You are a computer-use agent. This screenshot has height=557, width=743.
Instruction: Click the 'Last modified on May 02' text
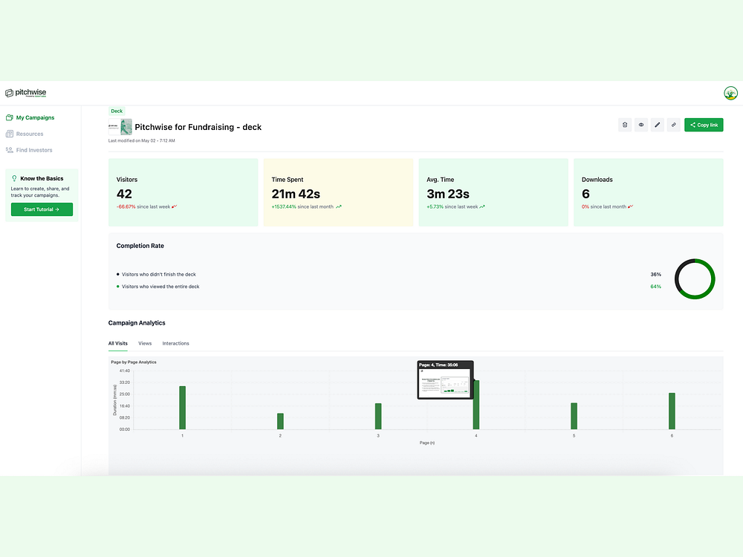(142, 140)
